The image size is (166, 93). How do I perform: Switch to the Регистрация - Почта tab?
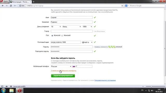[x=20, y=2]
